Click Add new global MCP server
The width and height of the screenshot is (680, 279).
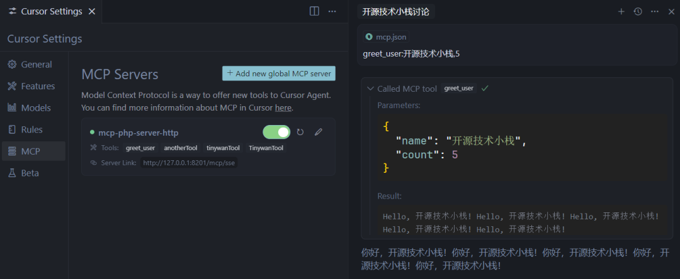pos(279,74)
